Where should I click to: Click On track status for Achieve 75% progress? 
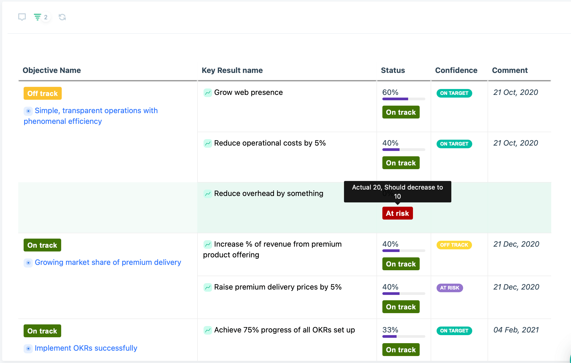[x=401, y=350]
